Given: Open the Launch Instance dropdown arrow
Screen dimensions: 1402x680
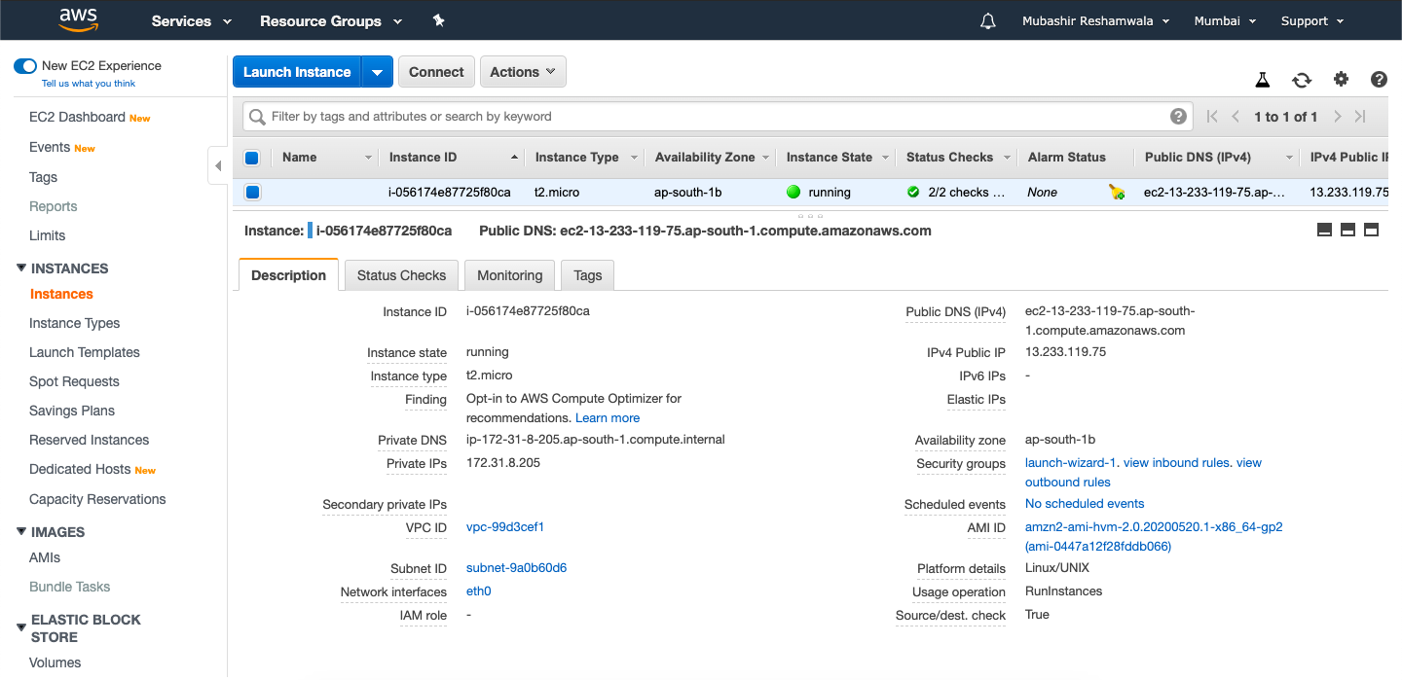Looking at the screenshot, I should [378, 72].
